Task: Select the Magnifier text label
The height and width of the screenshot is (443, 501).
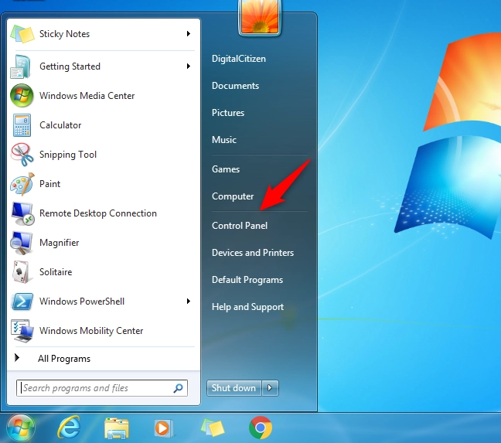Action: click(59, 243)
